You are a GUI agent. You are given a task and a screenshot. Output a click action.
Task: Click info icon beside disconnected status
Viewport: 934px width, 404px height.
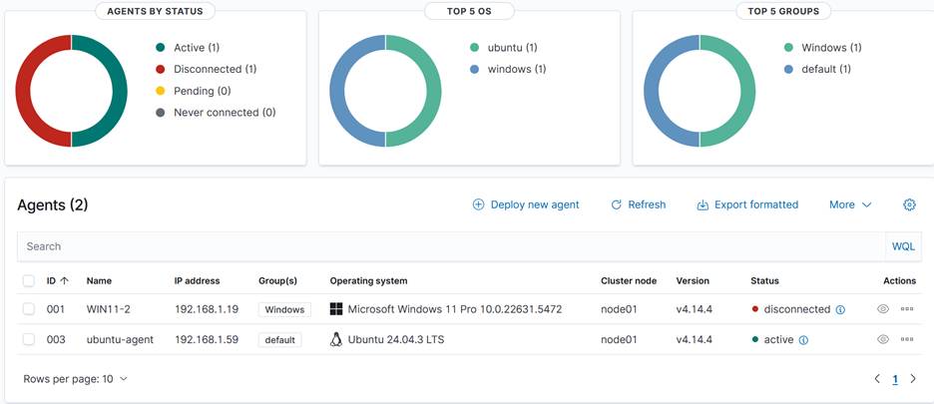click(x=840, y=310)
